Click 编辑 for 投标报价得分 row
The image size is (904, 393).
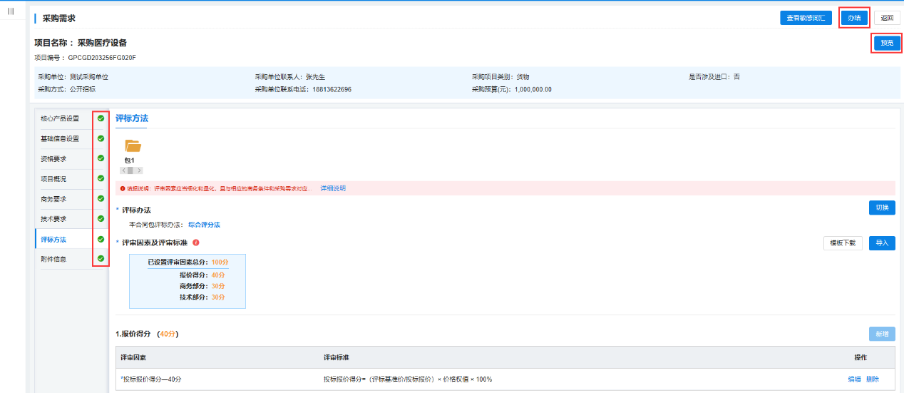pyautogui.click(x=853, y=379)
